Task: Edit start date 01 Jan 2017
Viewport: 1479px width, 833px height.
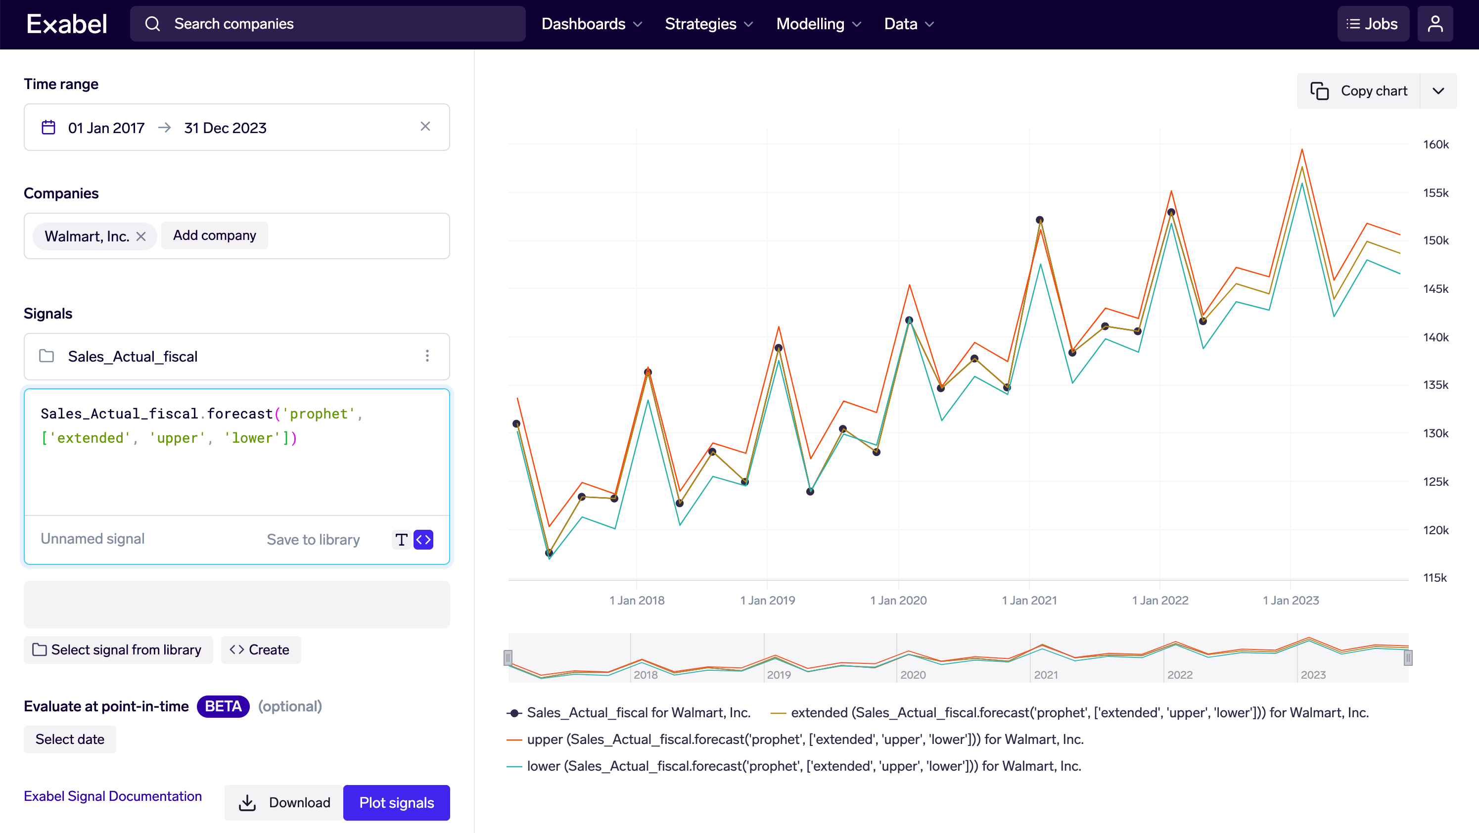Action: [106, 128]
